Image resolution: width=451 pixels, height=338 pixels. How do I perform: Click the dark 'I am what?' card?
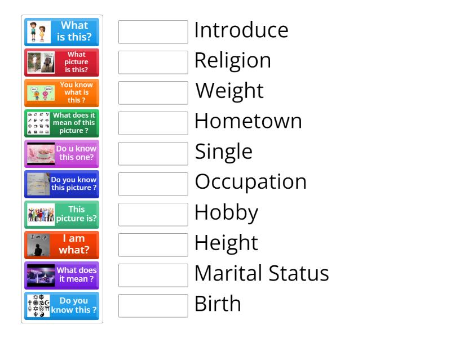click(61, 245)
